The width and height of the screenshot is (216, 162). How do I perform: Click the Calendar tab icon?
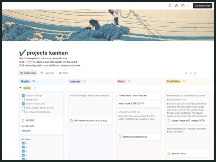[x=42, y=73]
